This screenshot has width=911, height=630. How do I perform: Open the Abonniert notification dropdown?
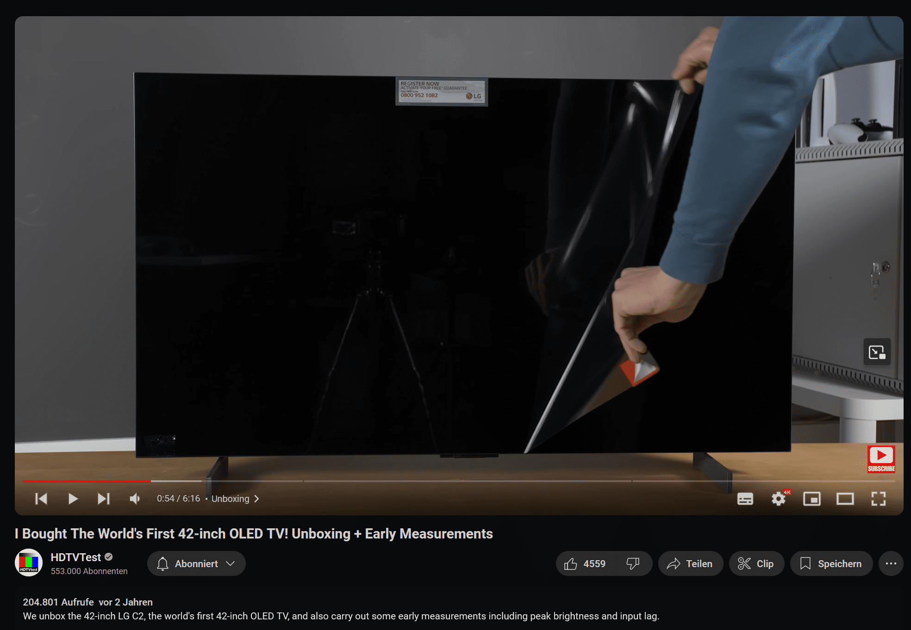click(196, 563)
